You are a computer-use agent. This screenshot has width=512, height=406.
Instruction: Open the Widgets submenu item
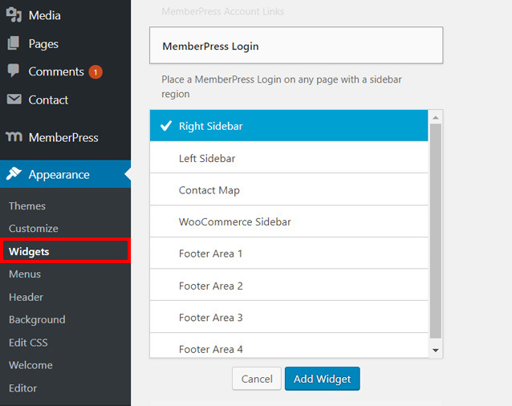29,251
